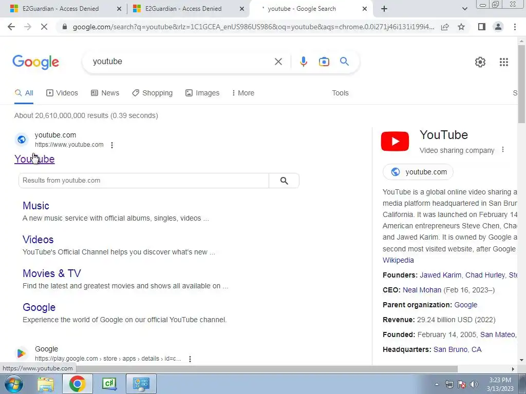Open the Videos sitelink
526x394 pixels.
38,240
